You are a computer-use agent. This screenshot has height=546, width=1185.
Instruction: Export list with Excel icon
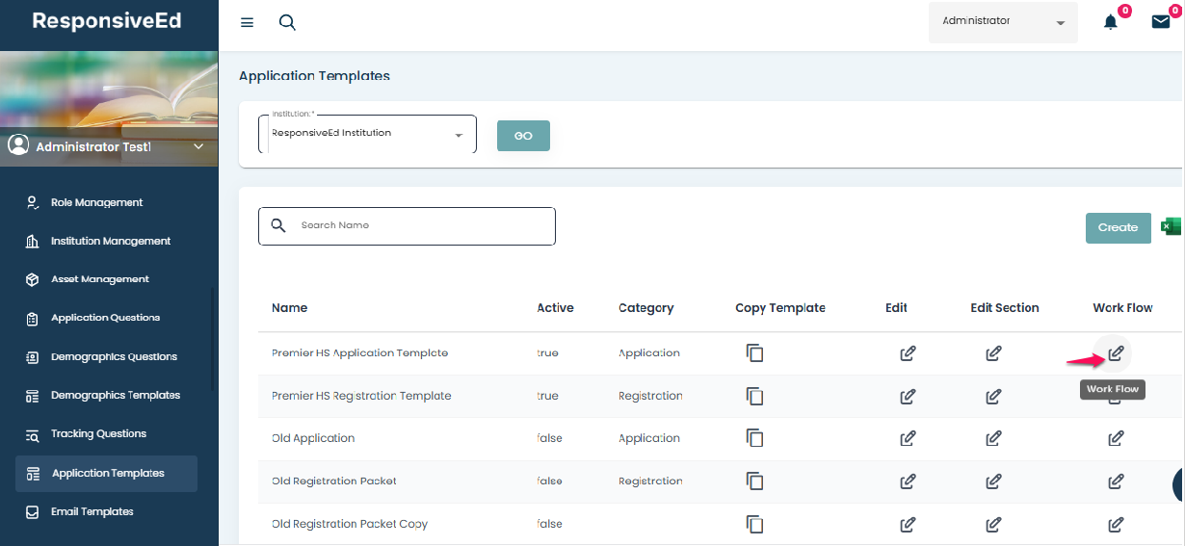(1171, 227)
